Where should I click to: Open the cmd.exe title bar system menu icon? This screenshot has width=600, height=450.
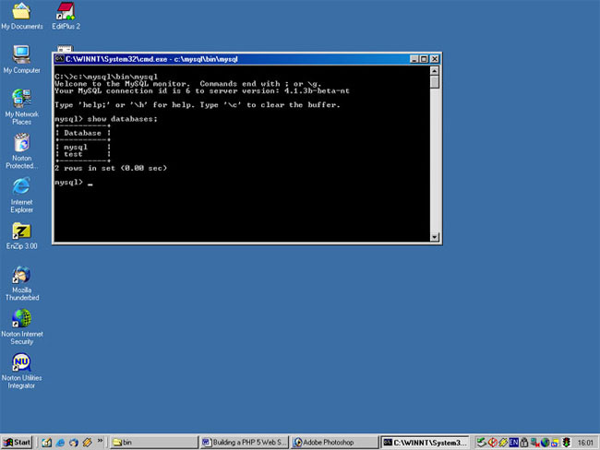click(x=58, y=58)
